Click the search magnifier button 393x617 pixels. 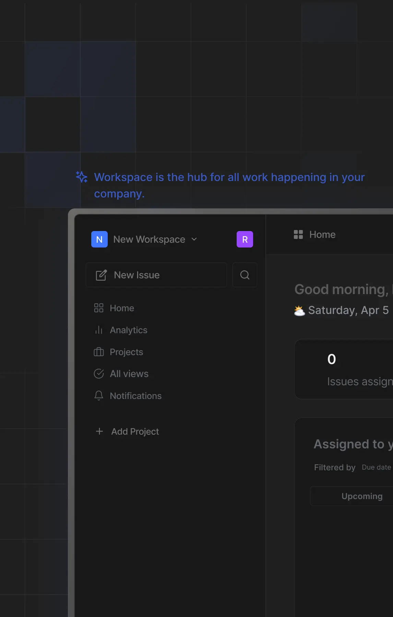[245, 275]
